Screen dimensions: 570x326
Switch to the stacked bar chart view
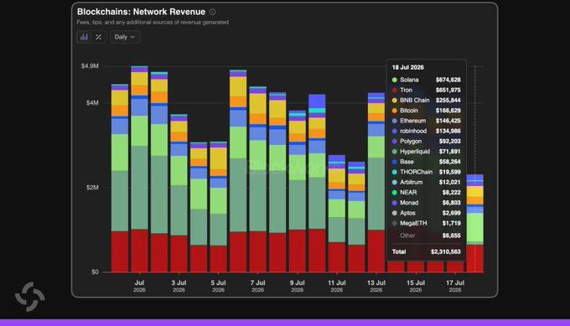(x=84, y=37)
